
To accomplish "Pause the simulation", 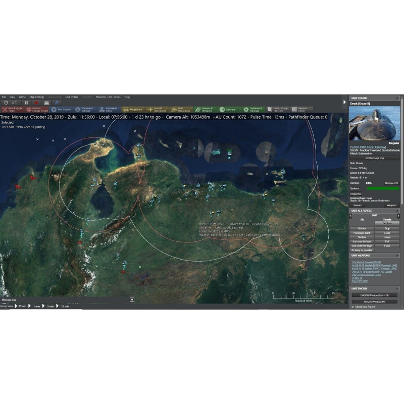I will point(27,103).
